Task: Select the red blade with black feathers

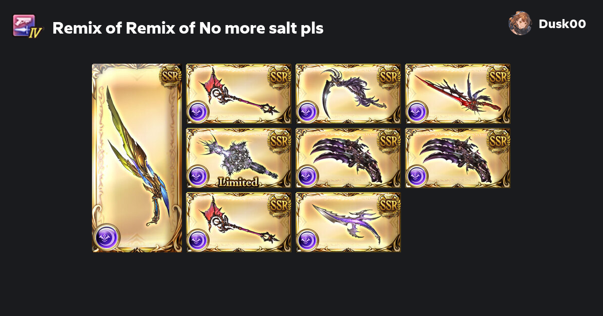Action: pos(458,94)
